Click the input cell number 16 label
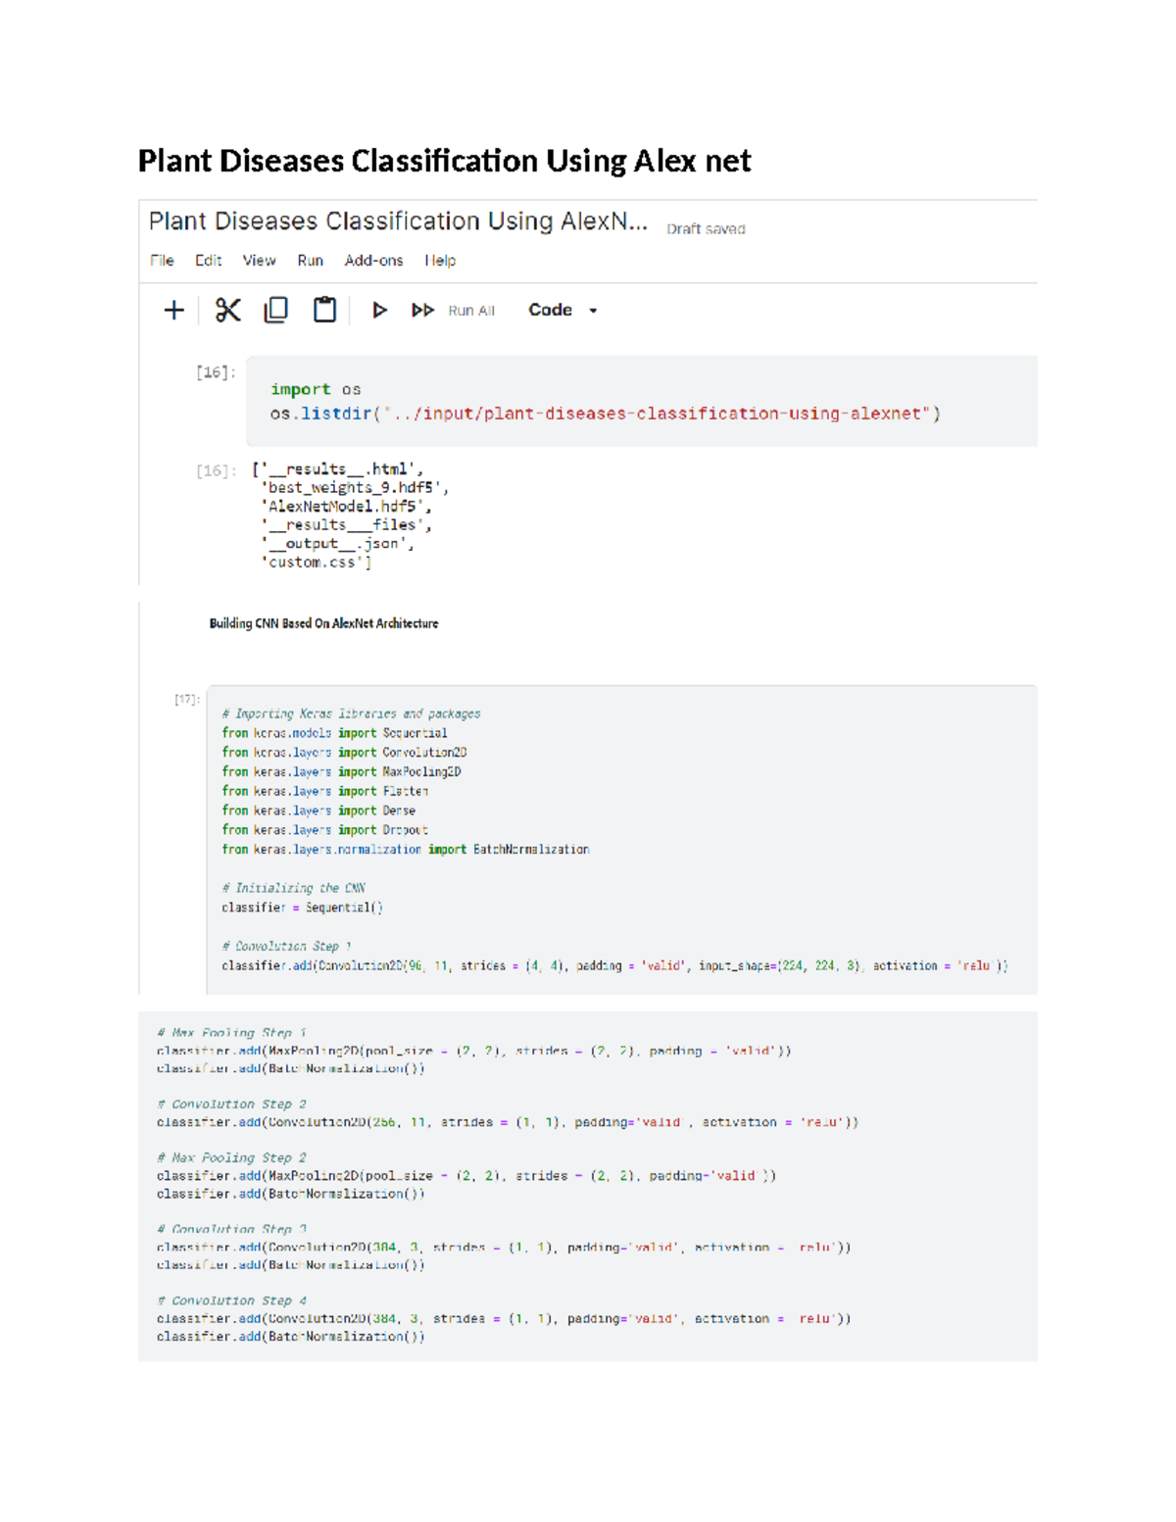This screenshot has height=1522, width=1176. (216, 372)
